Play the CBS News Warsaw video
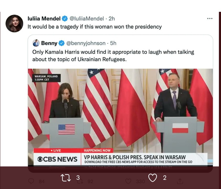221x189 pixels. click(x=120, y=118)
